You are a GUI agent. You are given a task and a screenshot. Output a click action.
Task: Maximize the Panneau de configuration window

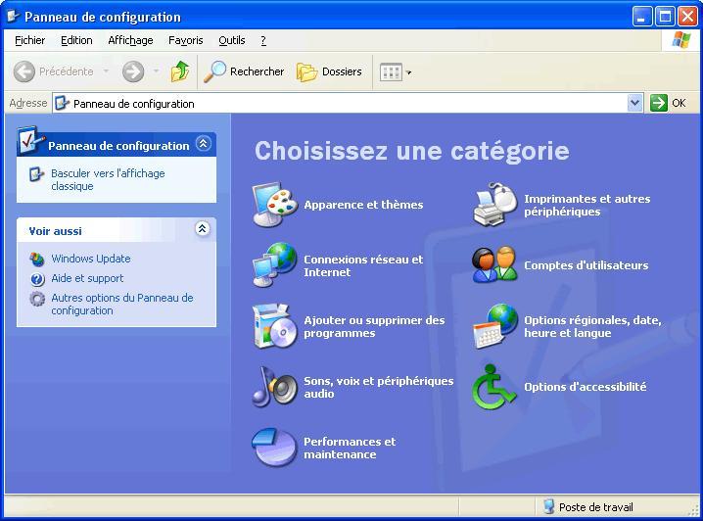[x=665, y=17]
